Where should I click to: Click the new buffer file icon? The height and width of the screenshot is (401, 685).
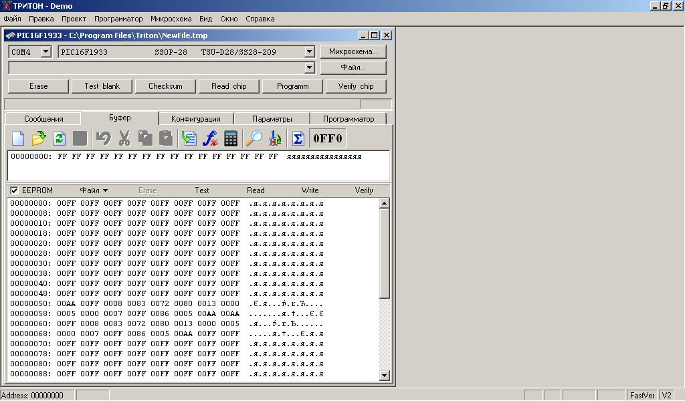click(18, 138)
